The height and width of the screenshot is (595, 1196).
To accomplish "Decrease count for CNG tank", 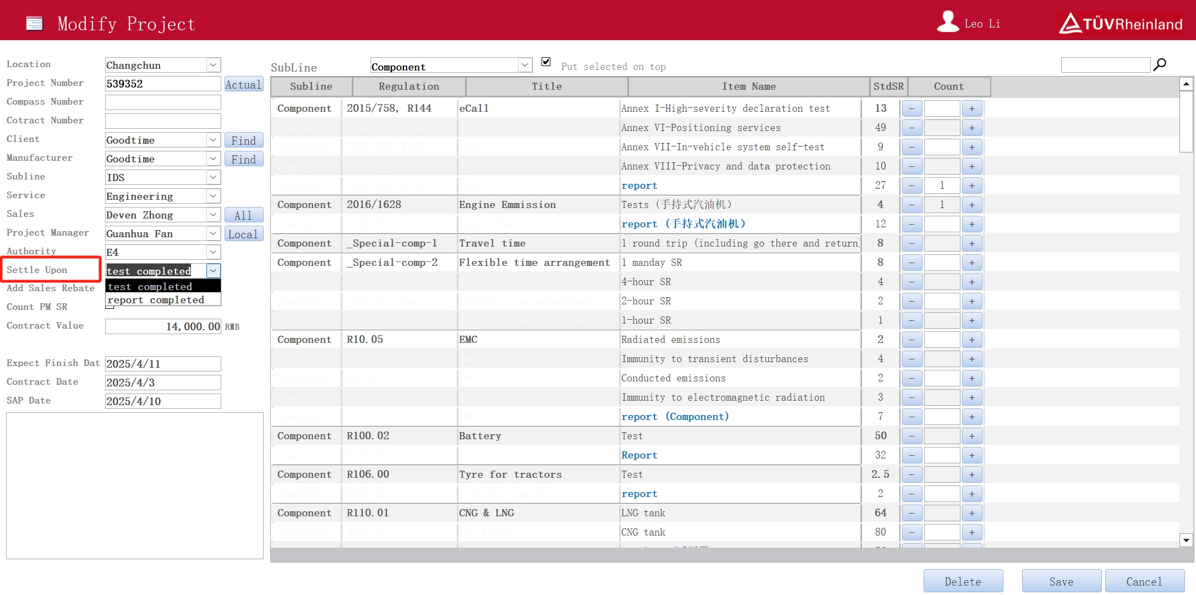I will pyautogui.click(x=912, y=532).
